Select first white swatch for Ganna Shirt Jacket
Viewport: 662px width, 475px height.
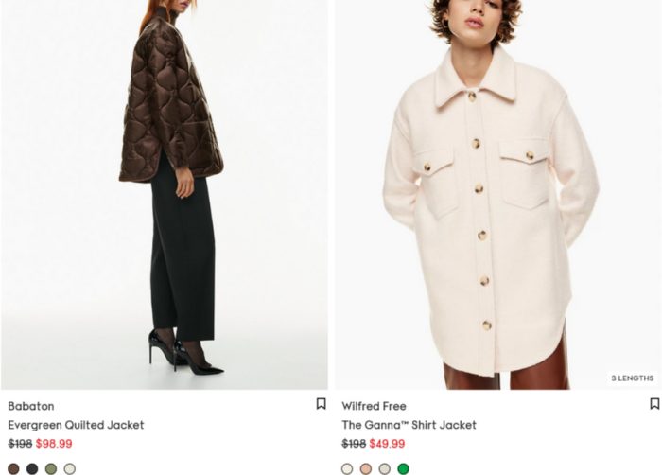pyautogui.click(x=347, y=468)
